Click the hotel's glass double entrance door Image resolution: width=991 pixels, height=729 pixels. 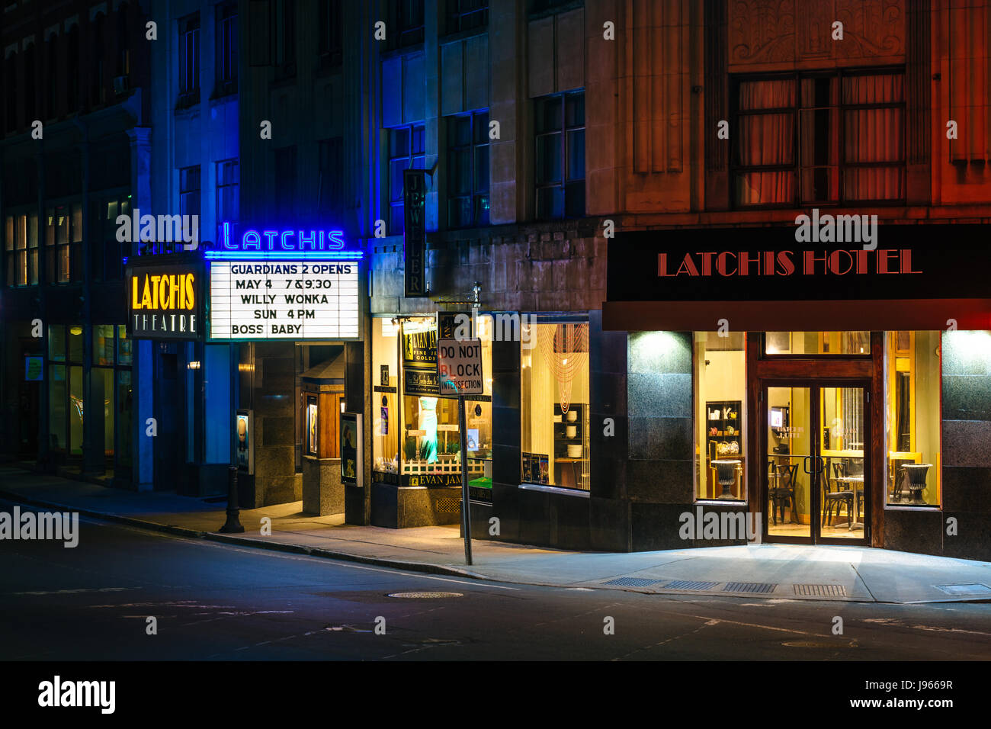816,464
